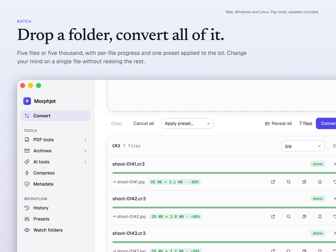Image resolution: width=336 pixels, height=252 pixels.
Task: Click the Archives box icon
Action: click(x=27, y=151)
